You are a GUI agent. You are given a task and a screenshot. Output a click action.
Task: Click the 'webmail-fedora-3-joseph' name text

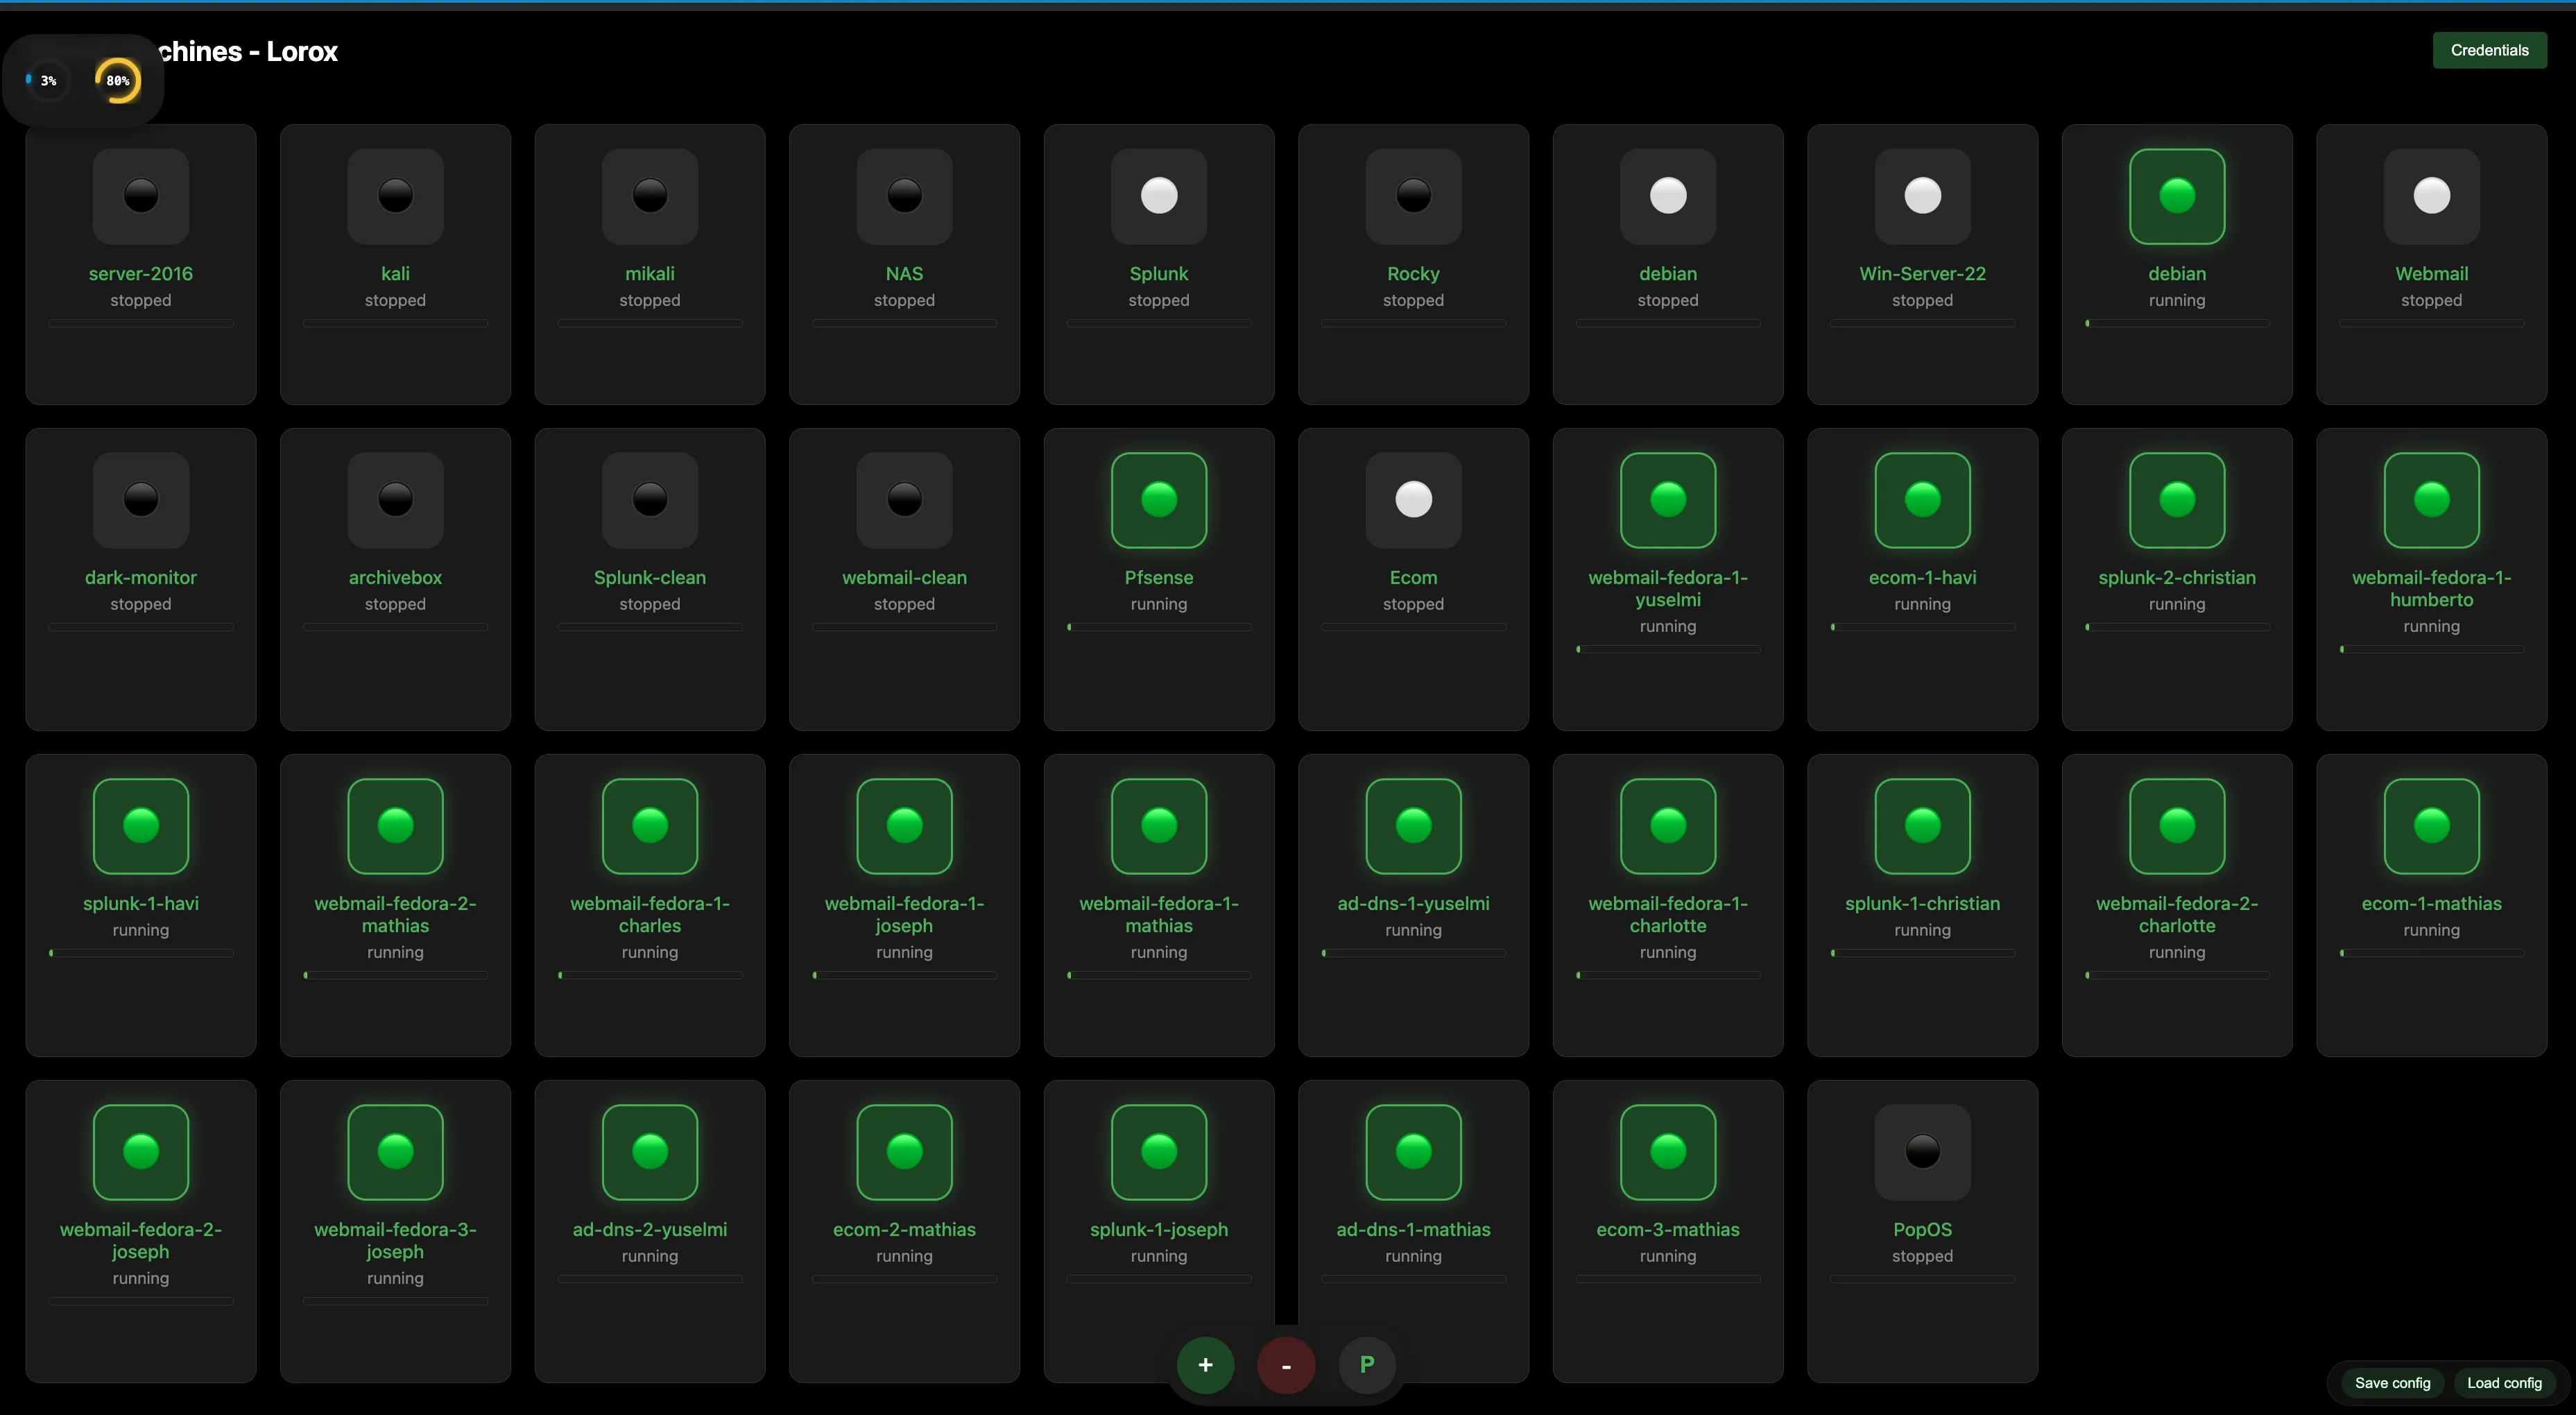[395, 1240]
